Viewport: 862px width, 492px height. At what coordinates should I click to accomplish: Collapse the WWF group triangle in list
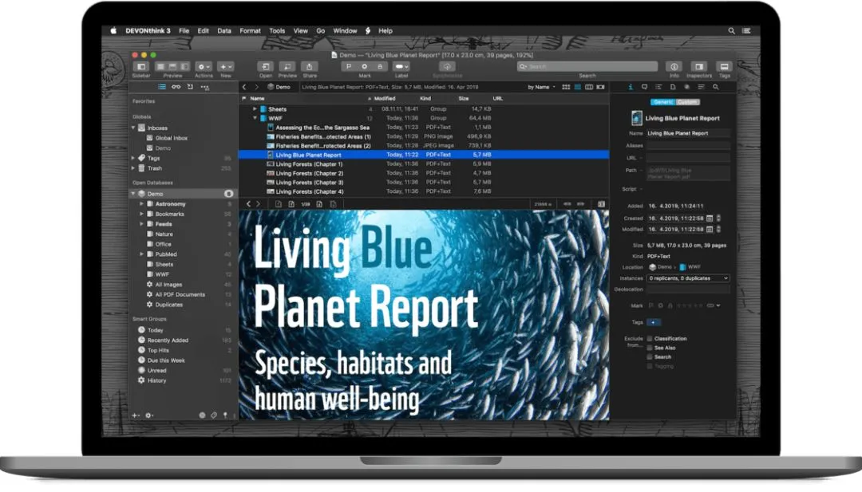(x=255, y=118)
